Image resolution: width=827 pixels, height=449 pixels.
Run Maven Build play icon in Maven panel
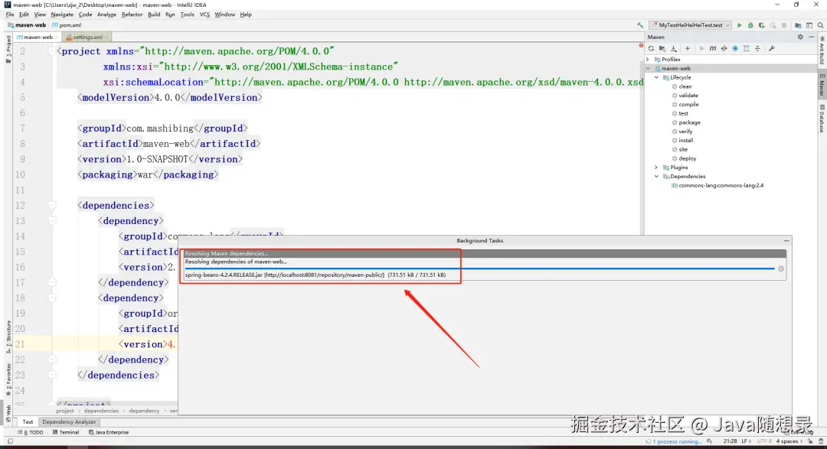[x=701, y=48]
